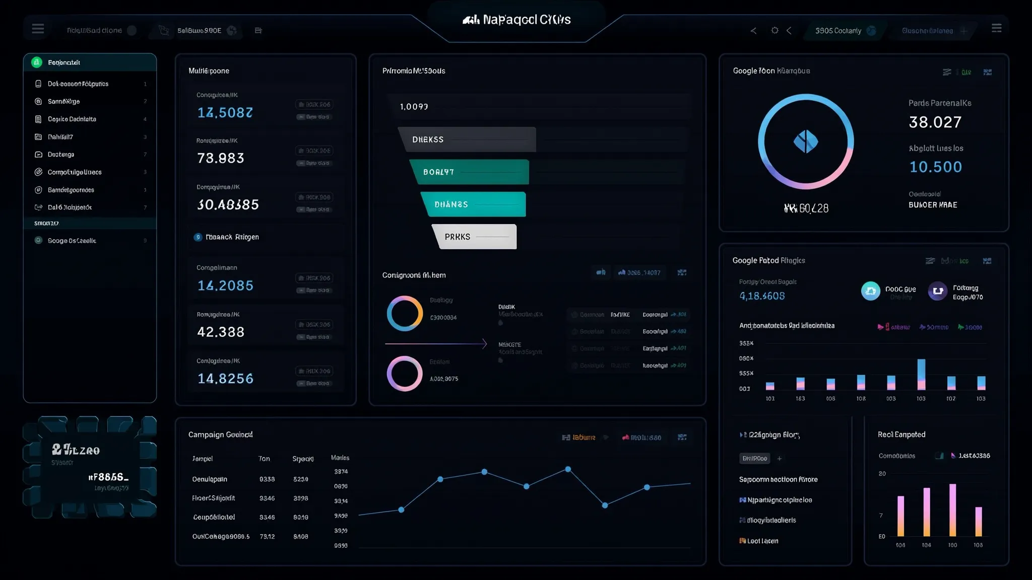Click the blue circle icon beside Tbaanck Rriogen

tap(198, 237)
